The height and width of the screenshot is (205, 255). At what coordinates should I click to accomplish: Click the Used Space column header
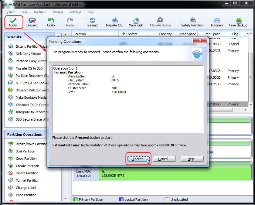tap(185, 34)
